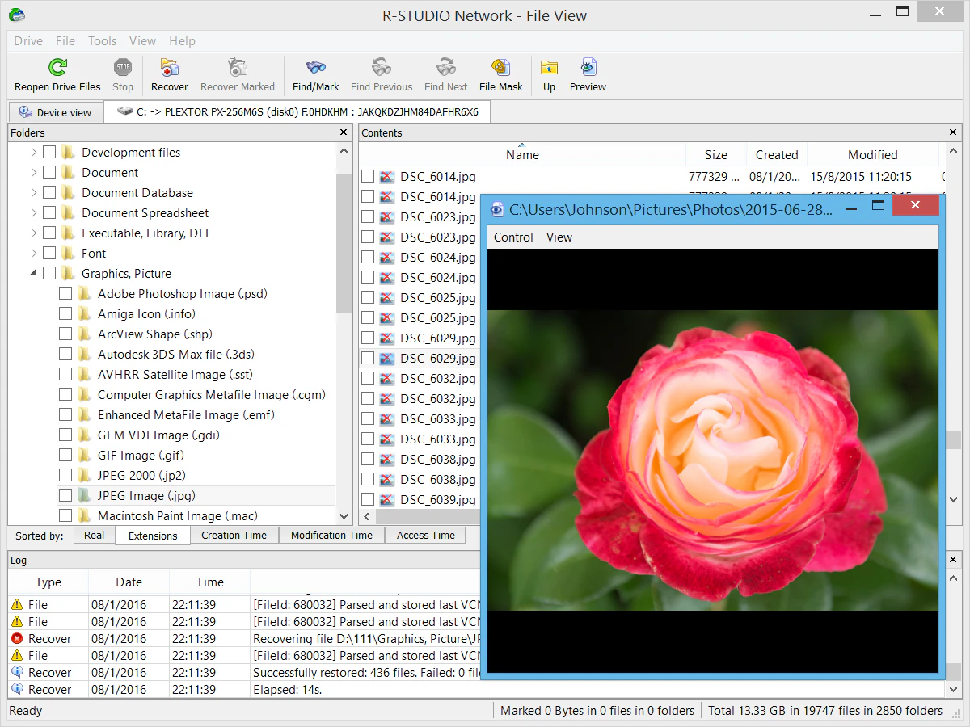This screenshot has width=970, height=727.
Task: Check the DSC_6024.jpg file checkbox
Action: tap(369, 257)
